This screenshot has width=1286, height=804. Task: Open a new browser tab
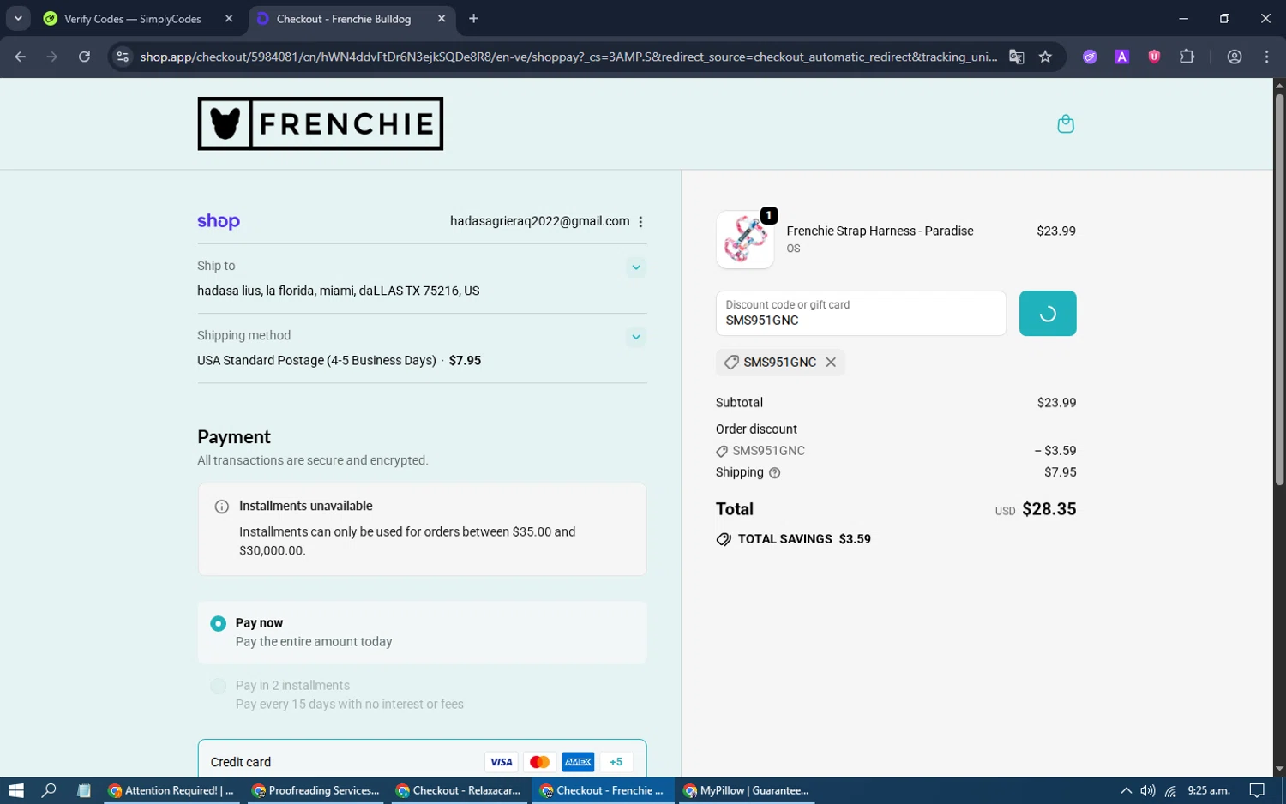(x=473, y=19)
